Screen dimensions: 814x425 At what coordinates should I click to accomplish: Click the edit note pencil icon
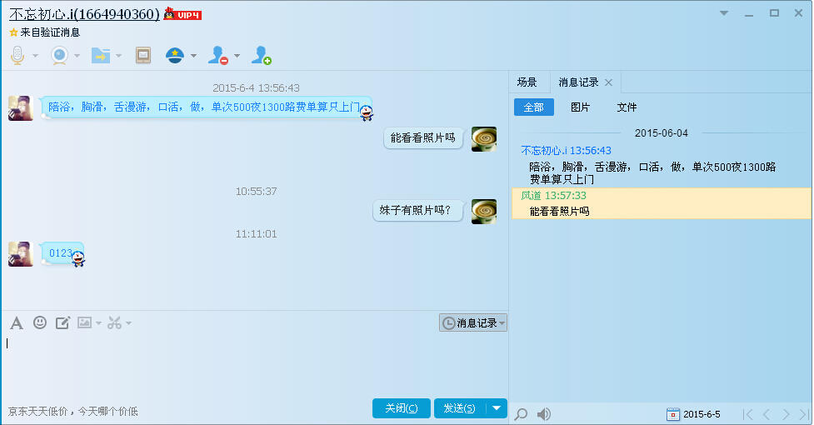tap(62, 322)
